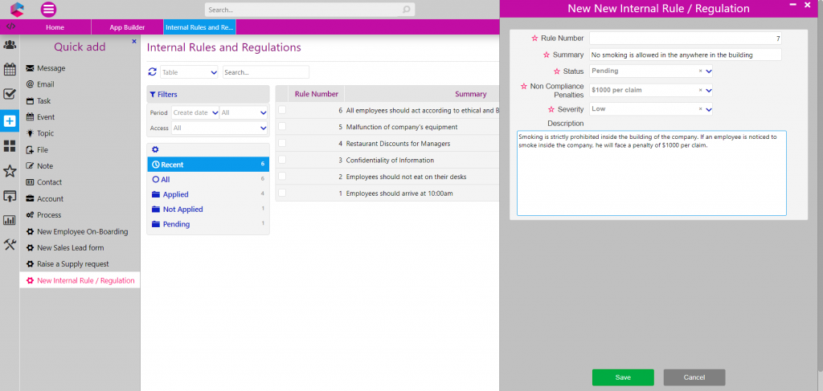The image size is (823, 391).
Task: Select the checkbox for rule 4 row
Action: point(282,143)
